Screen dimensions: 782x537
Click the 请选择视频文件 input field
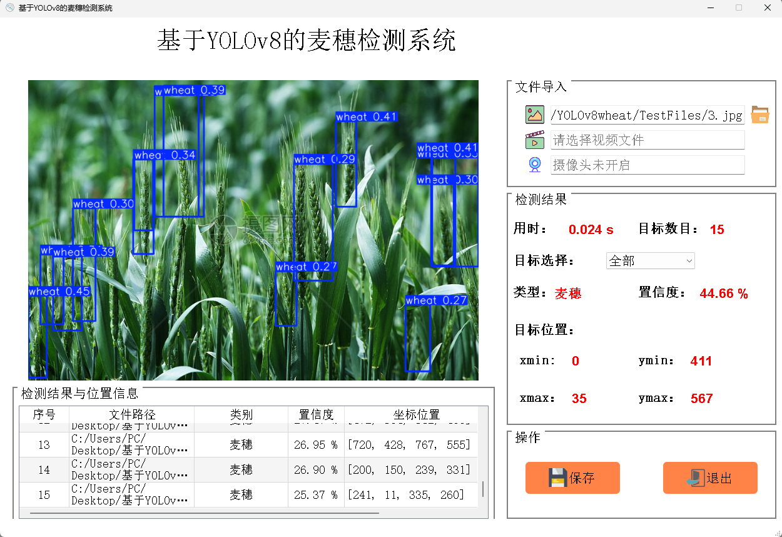647,140
